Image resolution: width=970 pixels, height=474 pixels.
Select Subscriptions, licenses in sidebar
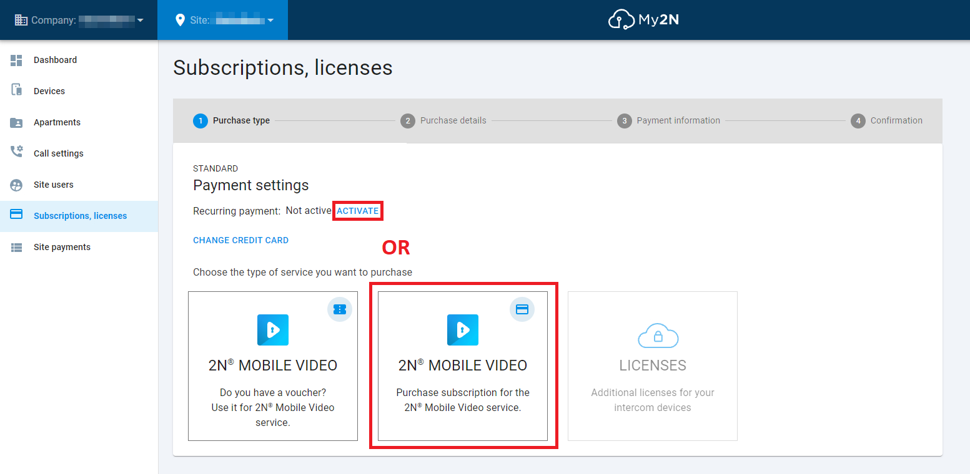coord(79,216)
